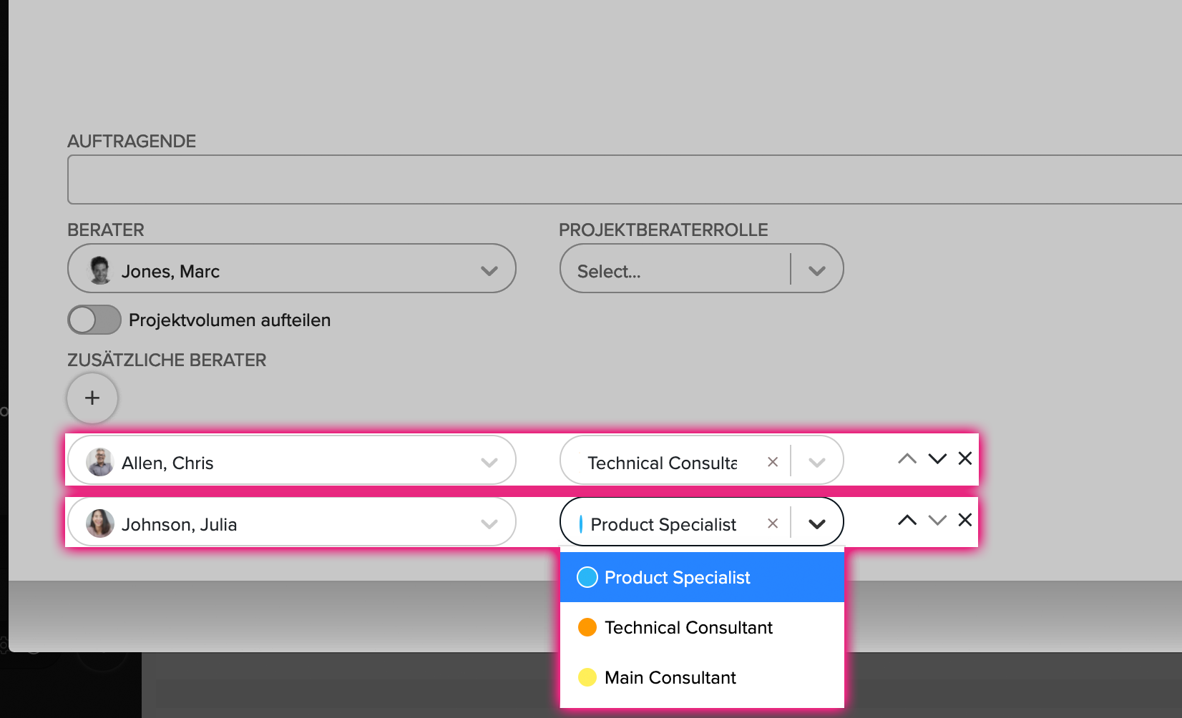
Task: Remove the Johnson, Julia consultant row
Action: pos(965,520)
